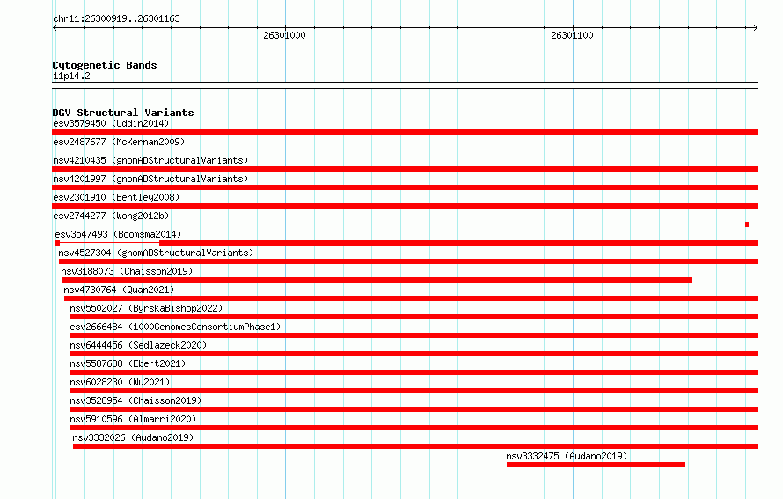Click the right arrow of the ruler

point(756,27)
